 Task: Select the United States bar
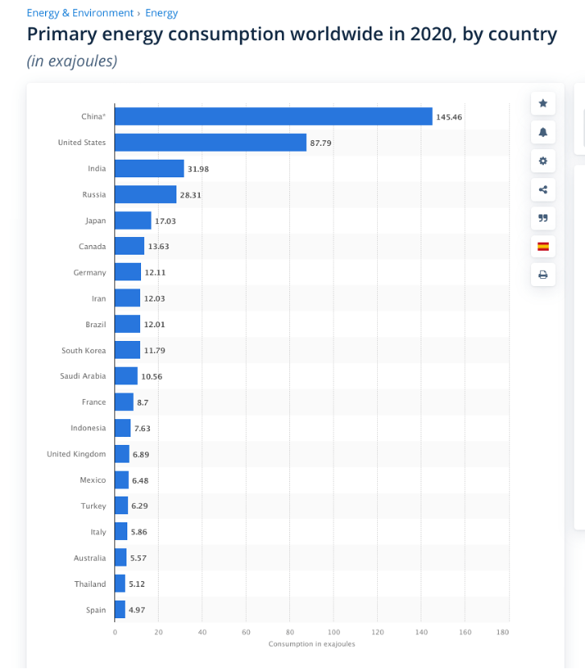point(210,143)
